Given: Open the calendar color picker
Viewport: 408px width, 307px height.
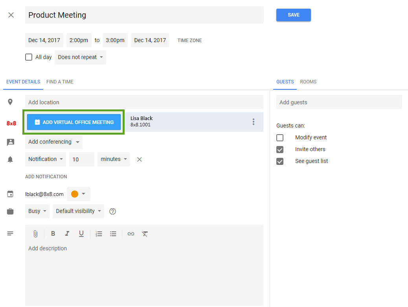Looking at the screenshot, I should click(78, 194).
